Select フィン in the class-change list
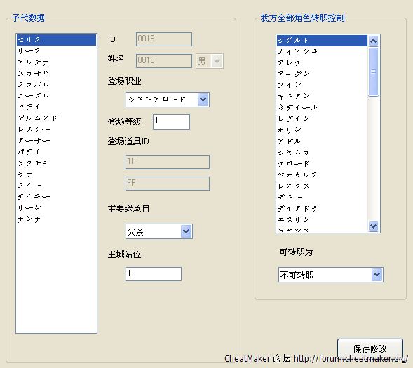This screenshot has height=368, width=413. 322,85
